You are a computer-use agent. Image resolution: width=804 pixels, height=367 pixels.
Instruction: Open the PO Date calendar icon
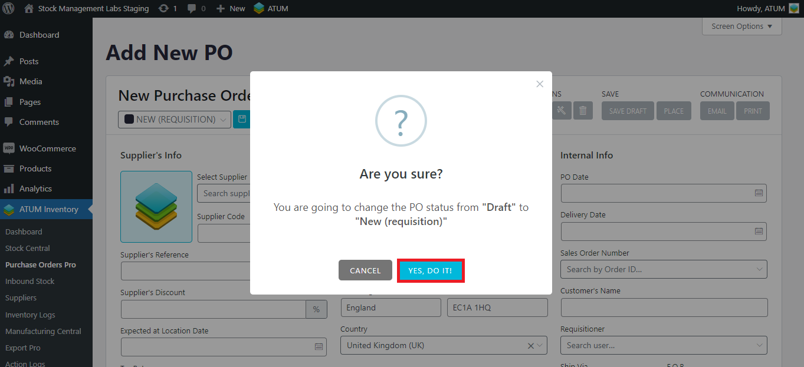(759, 193)
